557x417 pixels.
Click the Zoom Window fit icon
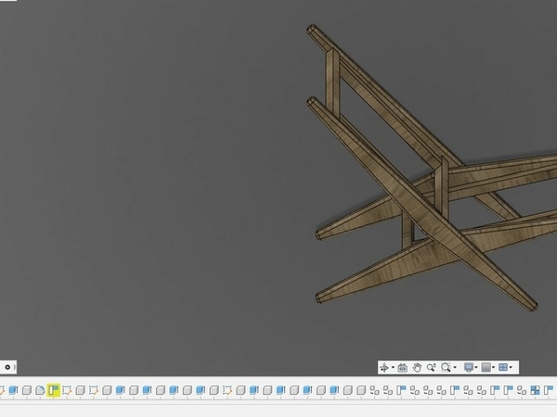(x=447, y=368)
